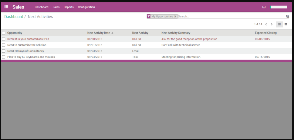Open the Dashboard menu
294x140 pixels.
click(42, 7)
